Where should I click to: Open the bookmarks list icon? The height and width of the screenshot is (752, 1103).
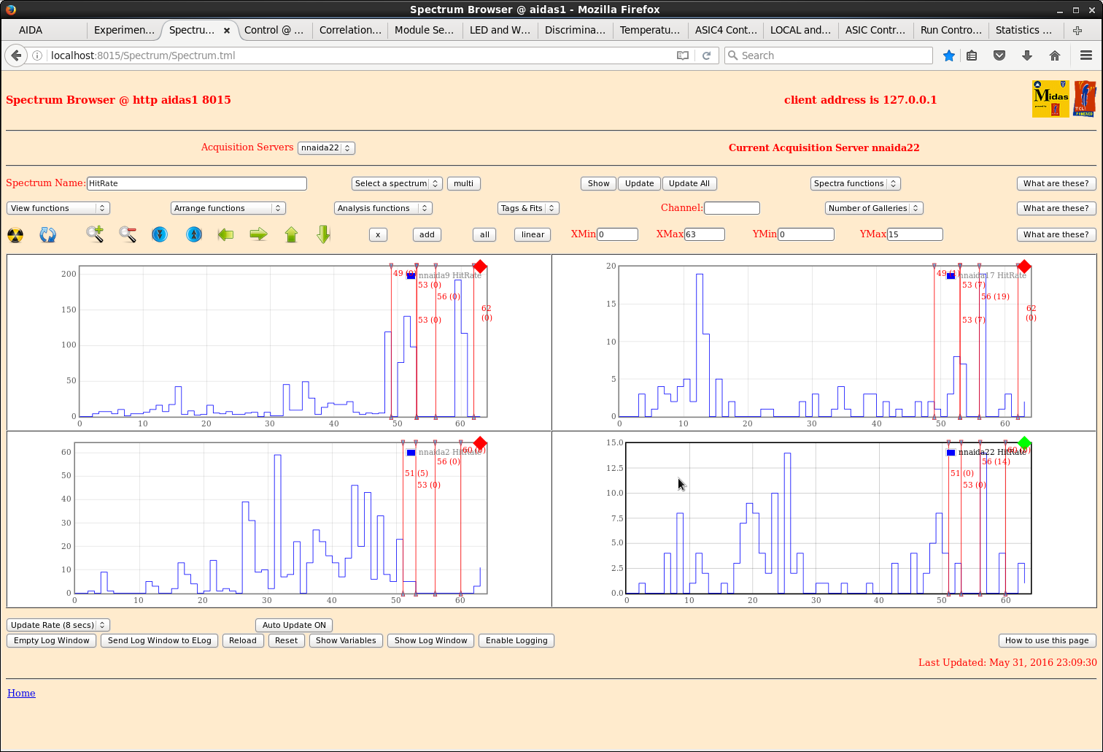972,55
